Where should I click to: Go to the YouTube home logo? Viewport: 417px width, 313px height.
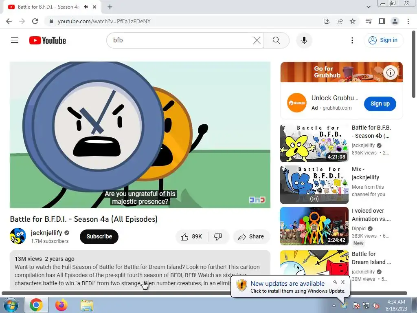[48, 40]
